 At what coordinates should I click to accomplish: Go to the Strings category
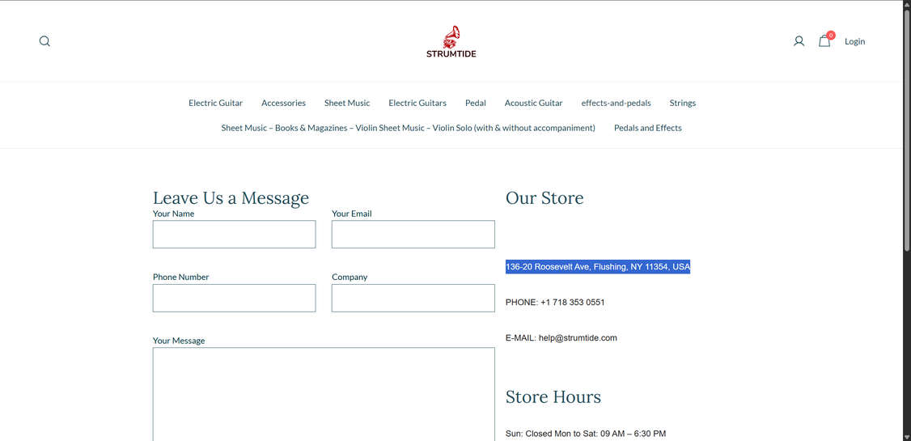tap(682, 103)
